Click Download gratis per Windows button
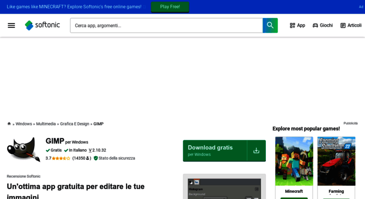 pos(224,151)
